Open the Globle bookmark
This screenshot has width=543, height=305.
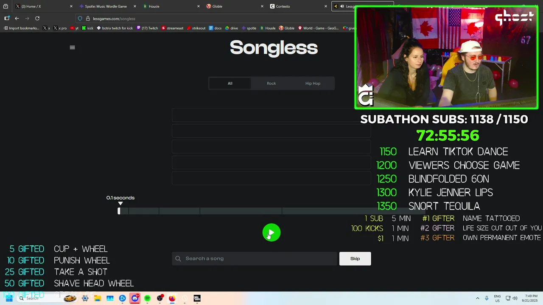pos(287,28)
